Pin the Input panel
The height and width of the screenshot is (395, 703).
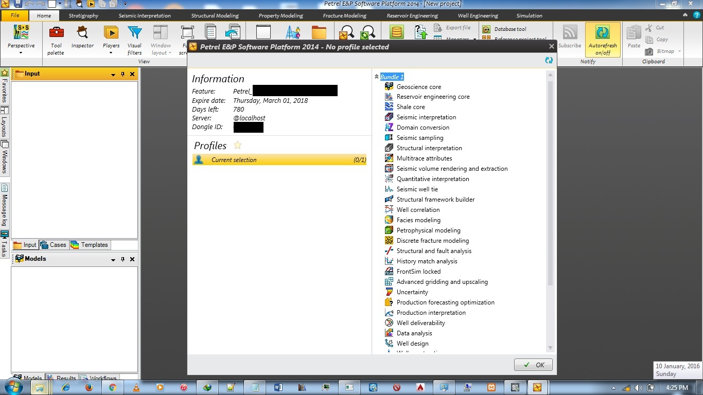pos(122,74)
